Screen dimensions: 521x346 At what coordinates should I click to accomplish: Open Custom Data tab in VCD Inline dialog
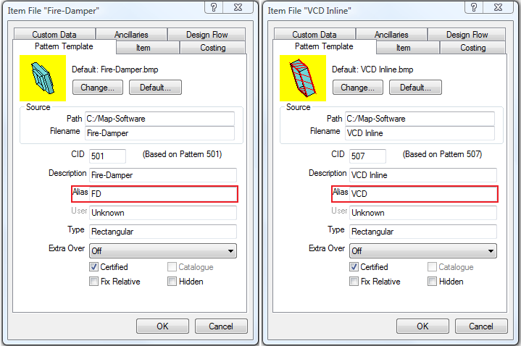314,34
